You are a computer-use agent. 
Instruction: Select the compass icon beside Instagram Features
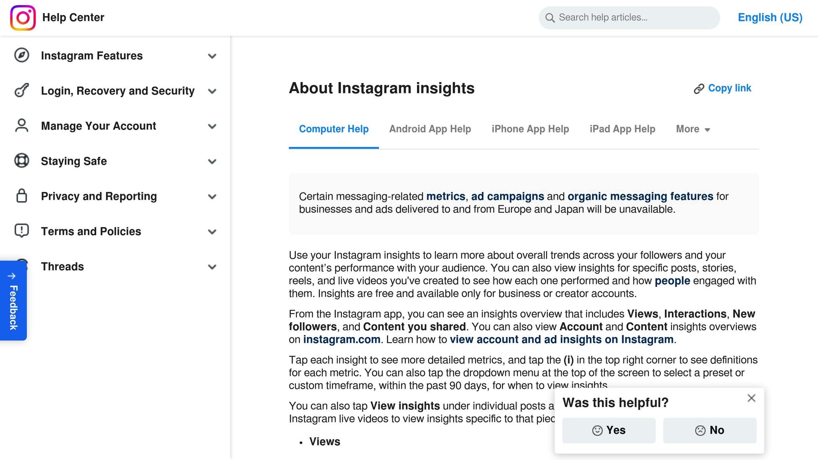click(21, 56)
